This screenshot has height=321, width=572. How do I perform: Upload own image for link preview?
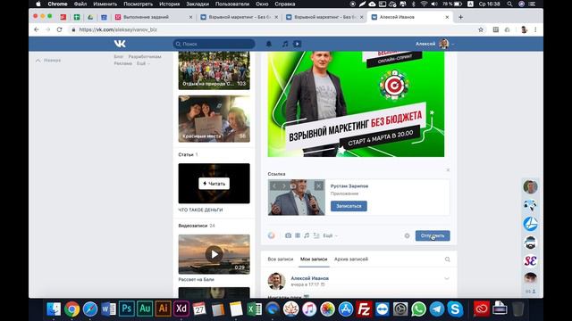click(293, 186)
